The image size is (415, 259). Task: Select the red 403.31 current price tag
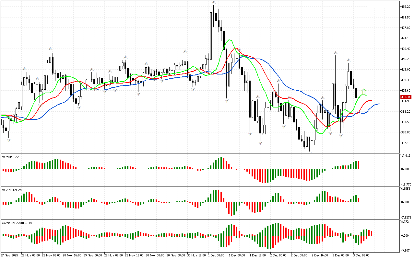click(406, 97)
